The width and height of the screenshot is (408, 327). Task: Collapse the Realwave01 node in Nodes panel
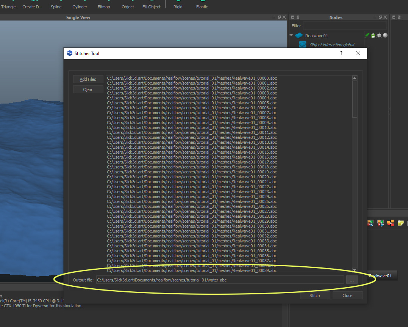point(291,35)
